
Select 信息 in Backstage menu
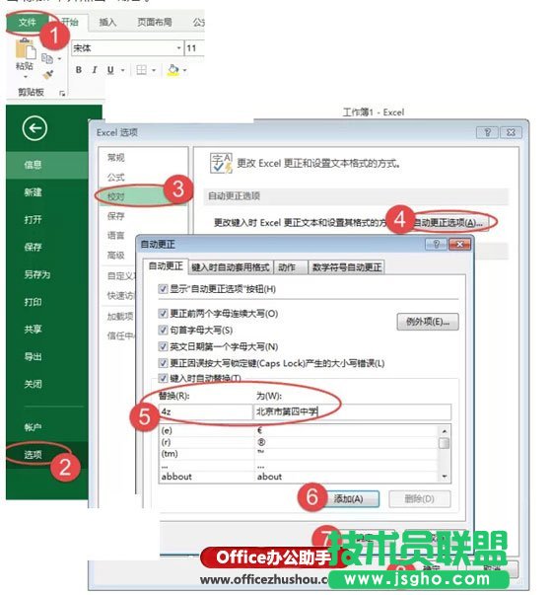47,165
